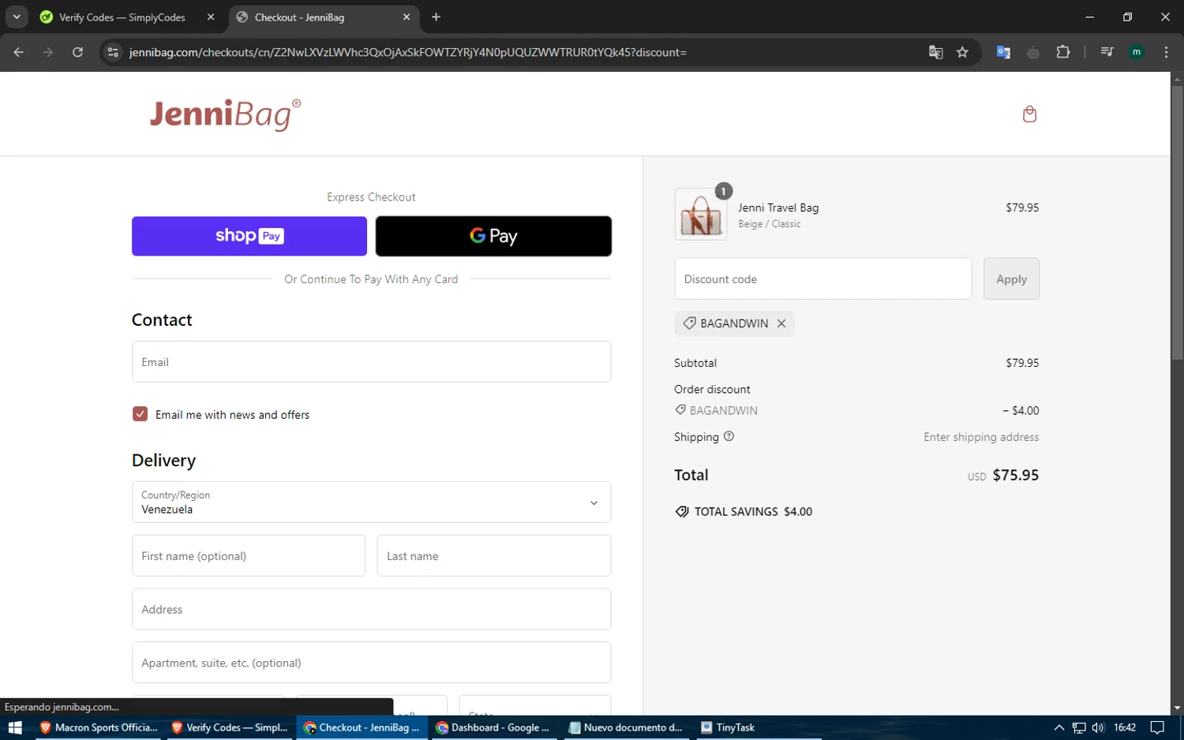This screenshot has width=1184, height=740.
Task: Click the page vertical scrollbar
Action: tap(1177, 222)
